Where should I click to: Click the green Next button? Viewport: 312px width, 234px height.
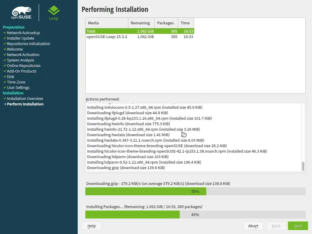(298, 226)
